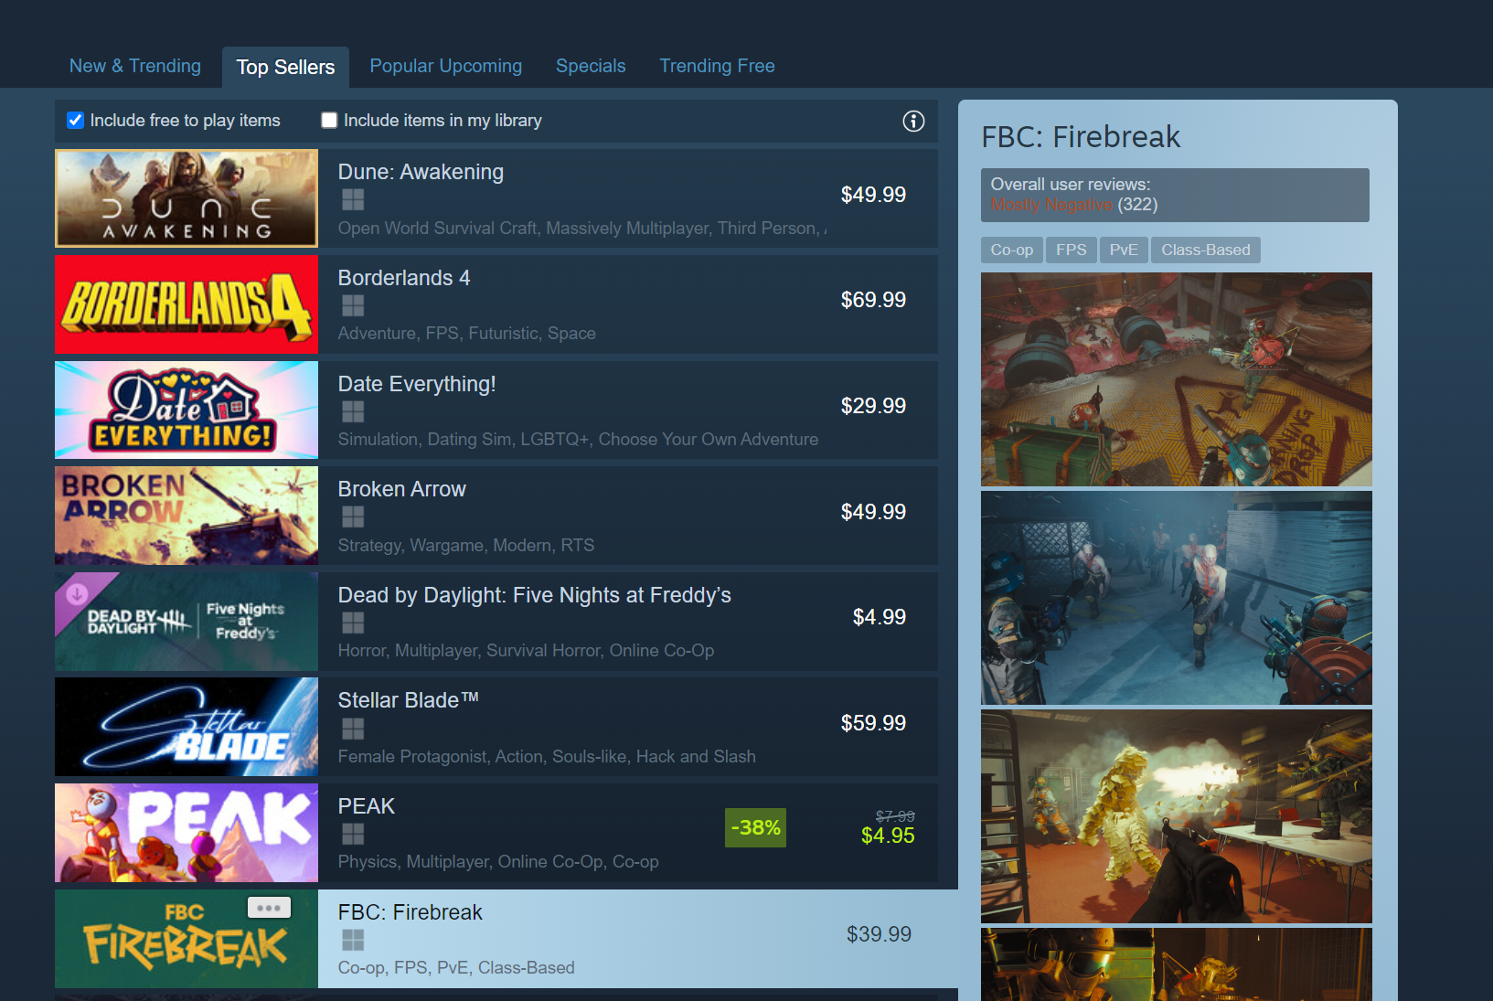The width and height of the screenshot is (1493, 1001).
Task: Click the Windows icon under Date Everything!
Action: 353,411
